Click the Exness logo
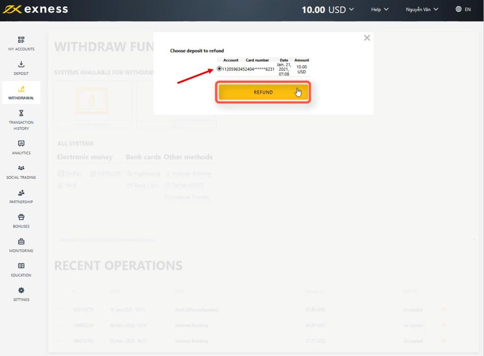This screenshot has width=484, height=356. (35, 9)
